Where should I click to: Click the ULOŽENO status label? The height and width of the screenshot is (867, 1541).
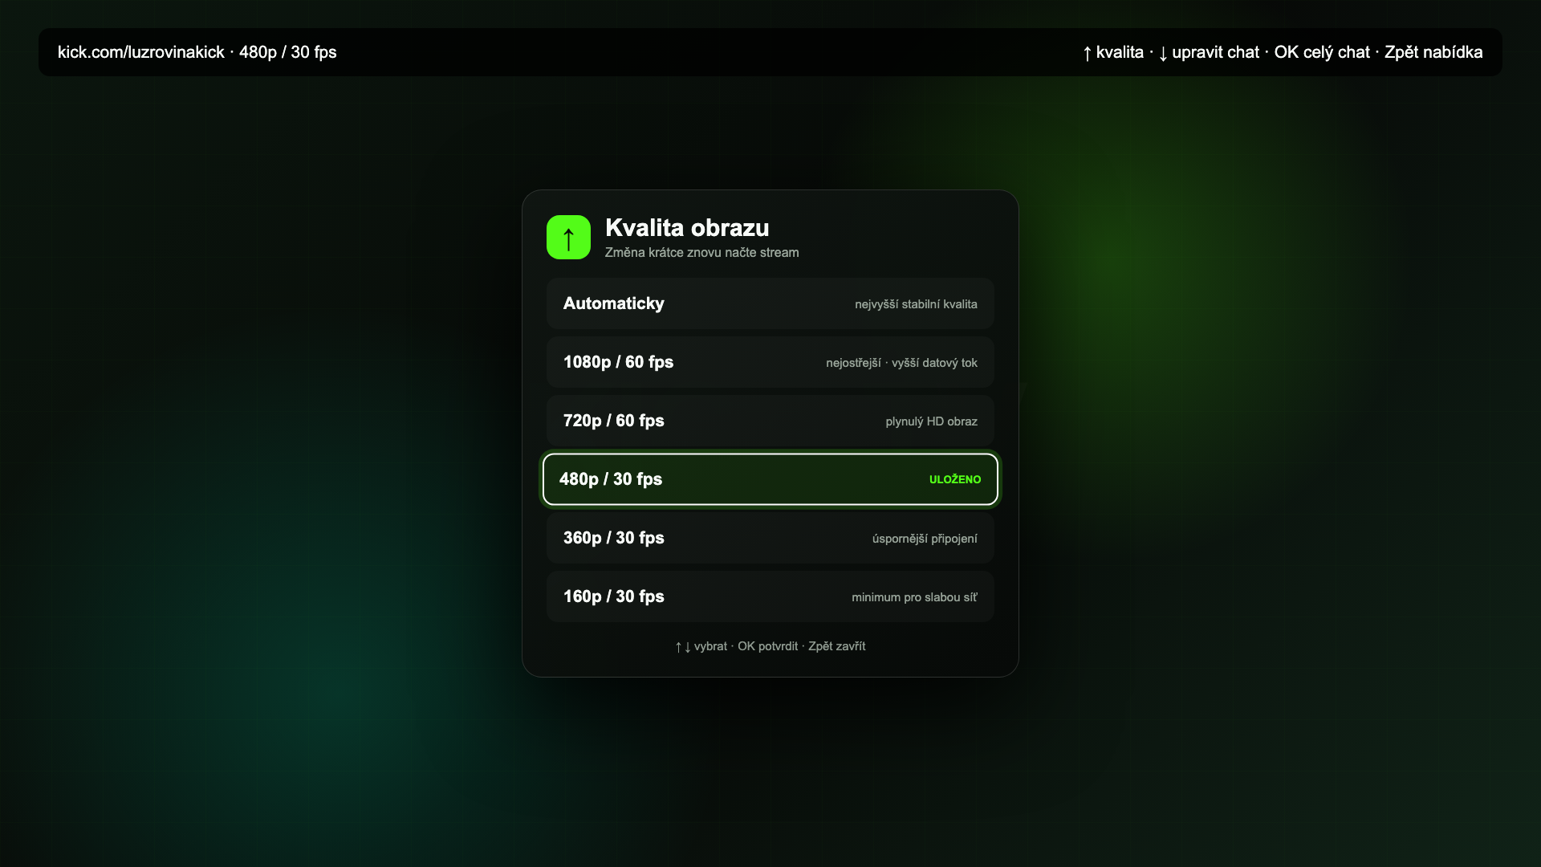pyautogui.click(x=955, y=479)
